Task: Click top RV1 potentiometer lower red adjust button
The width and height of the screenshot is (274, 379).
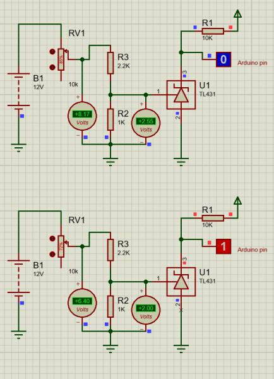Action: [x=52, y=67]
